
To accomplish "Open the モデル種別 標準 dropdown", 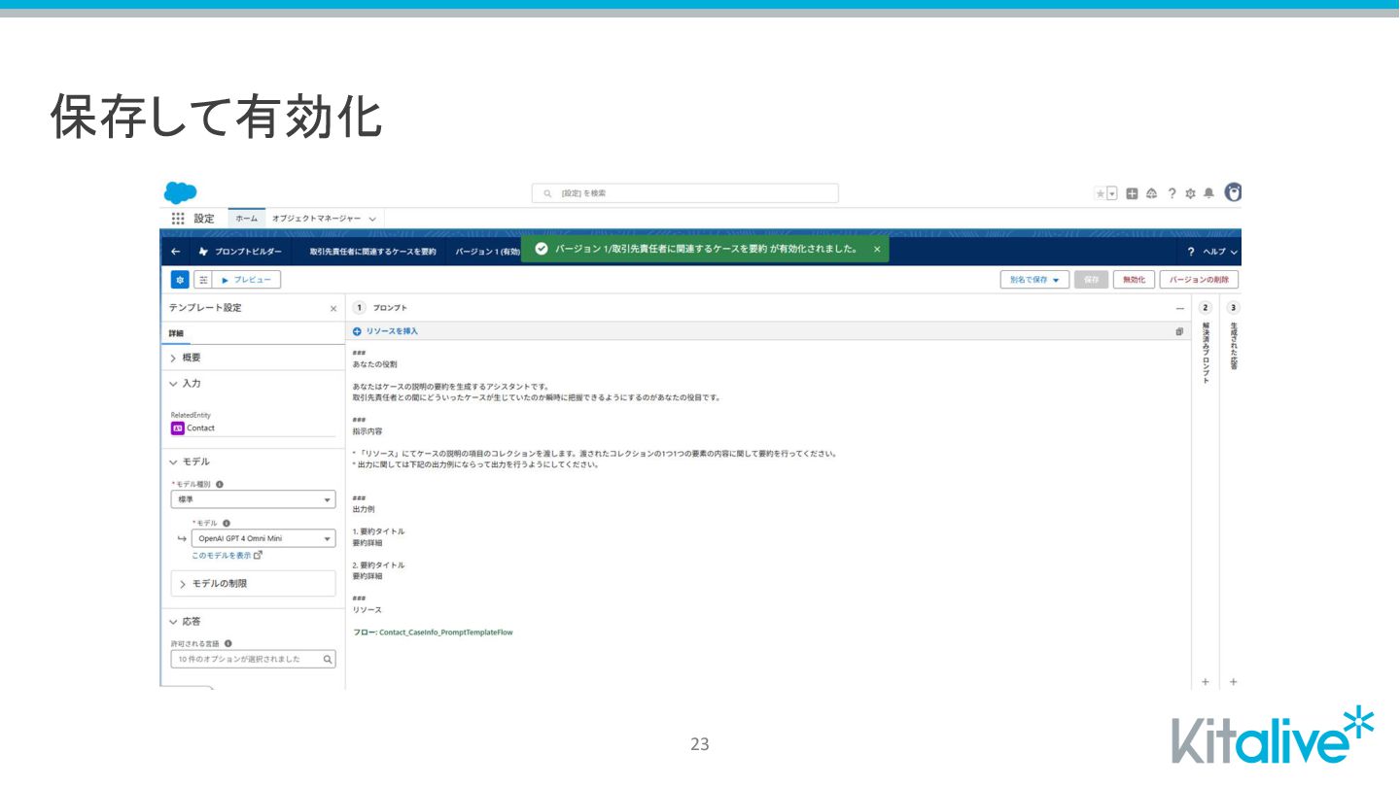I will tap(254, 499).
